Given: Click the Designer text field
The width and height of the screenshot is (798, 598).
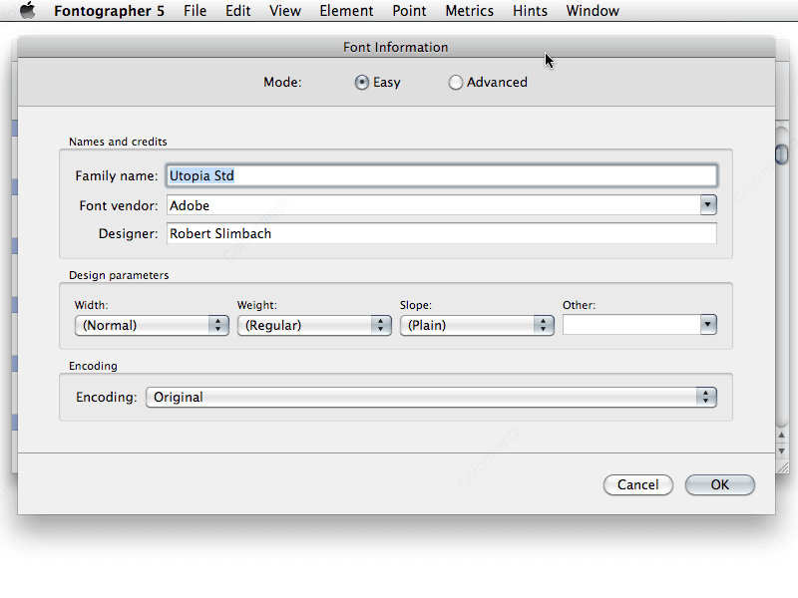Looking at the screenshot, I should tap(442, 233).
